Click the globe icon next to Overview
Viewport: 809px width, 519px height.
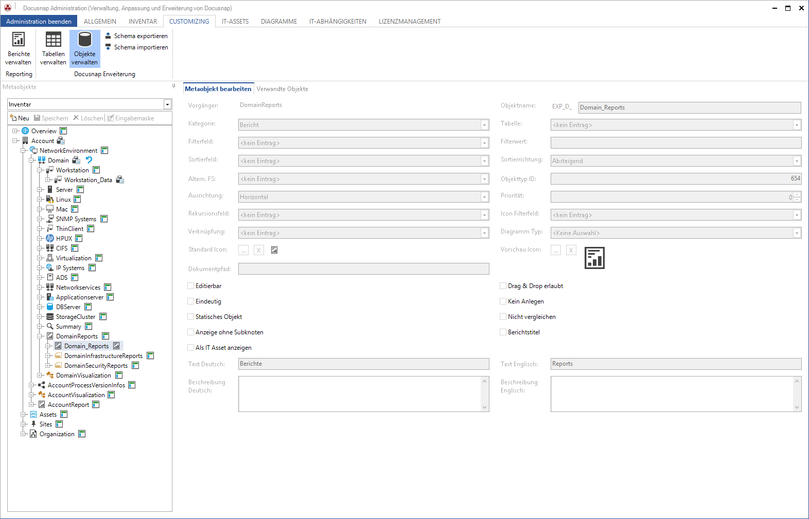pos(25,131)
